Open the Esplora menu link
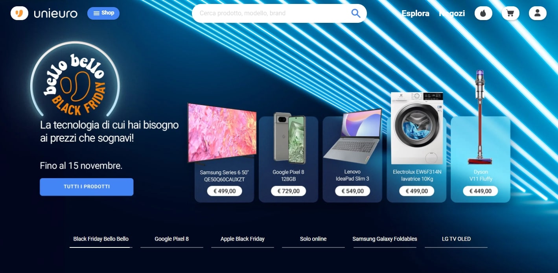The height and width of the screenshot is (273, 558). coord(415,13)
